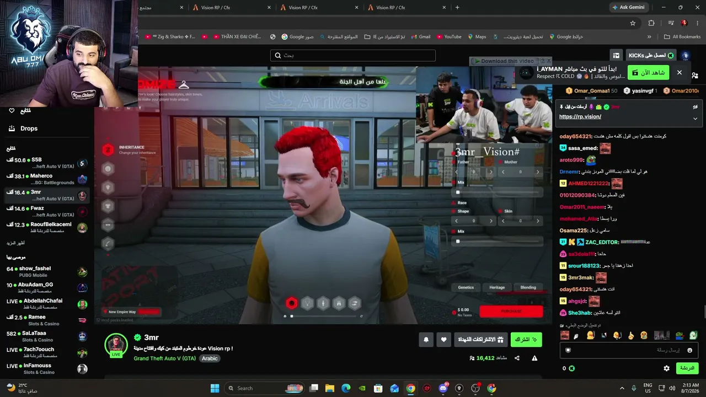
Task: Hide the pinned chat message
Action: pyautogui.click(x=695, y=107)
